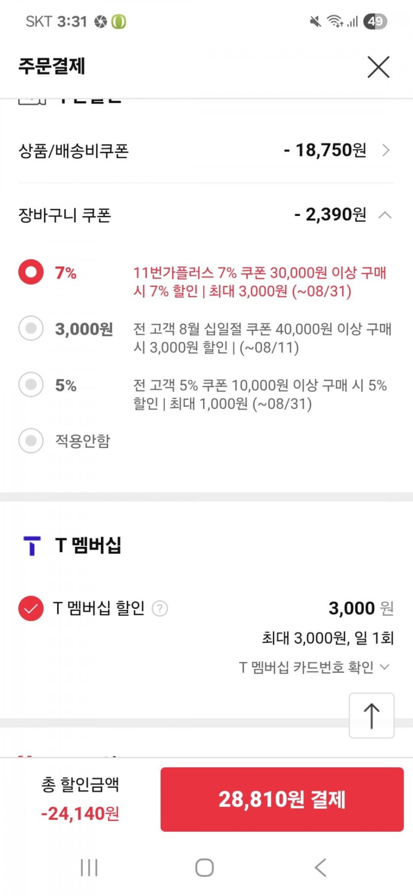Tap the battery indicator icon
Viewport: 413px width, 896px height.
(x=375, y=21)
